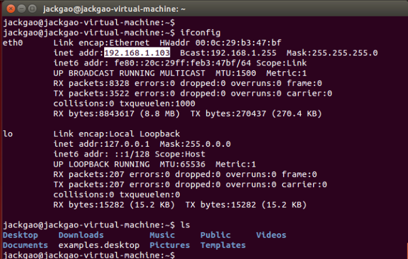Click the Videos directory name
408x259 pixels.
pos(271,235)
